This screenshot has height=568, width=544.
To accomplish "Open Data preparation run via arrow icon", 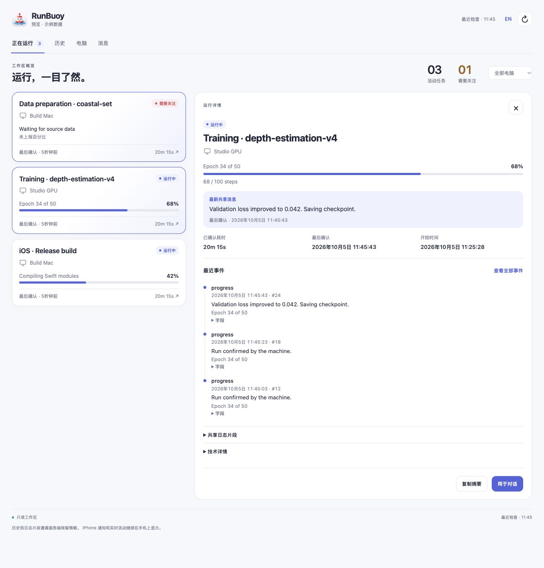I will tap(177, 152).
